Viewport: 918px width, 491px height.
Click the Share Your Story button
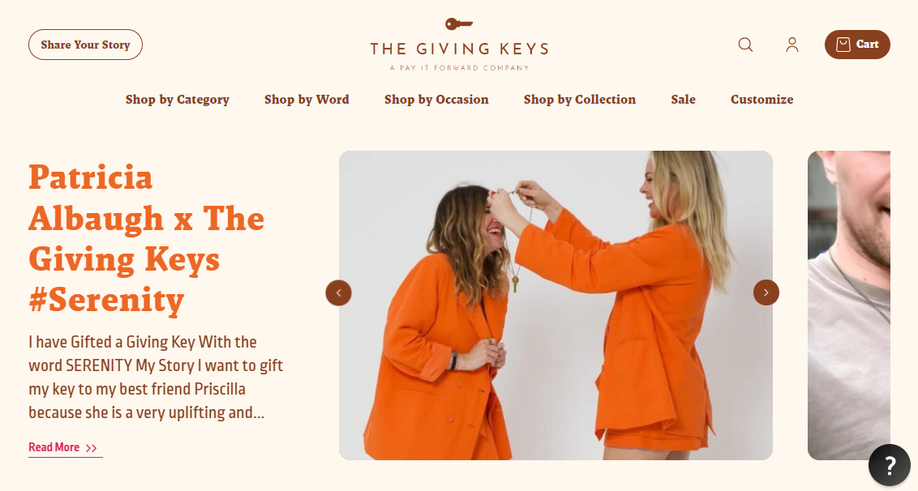pos(85,45)
